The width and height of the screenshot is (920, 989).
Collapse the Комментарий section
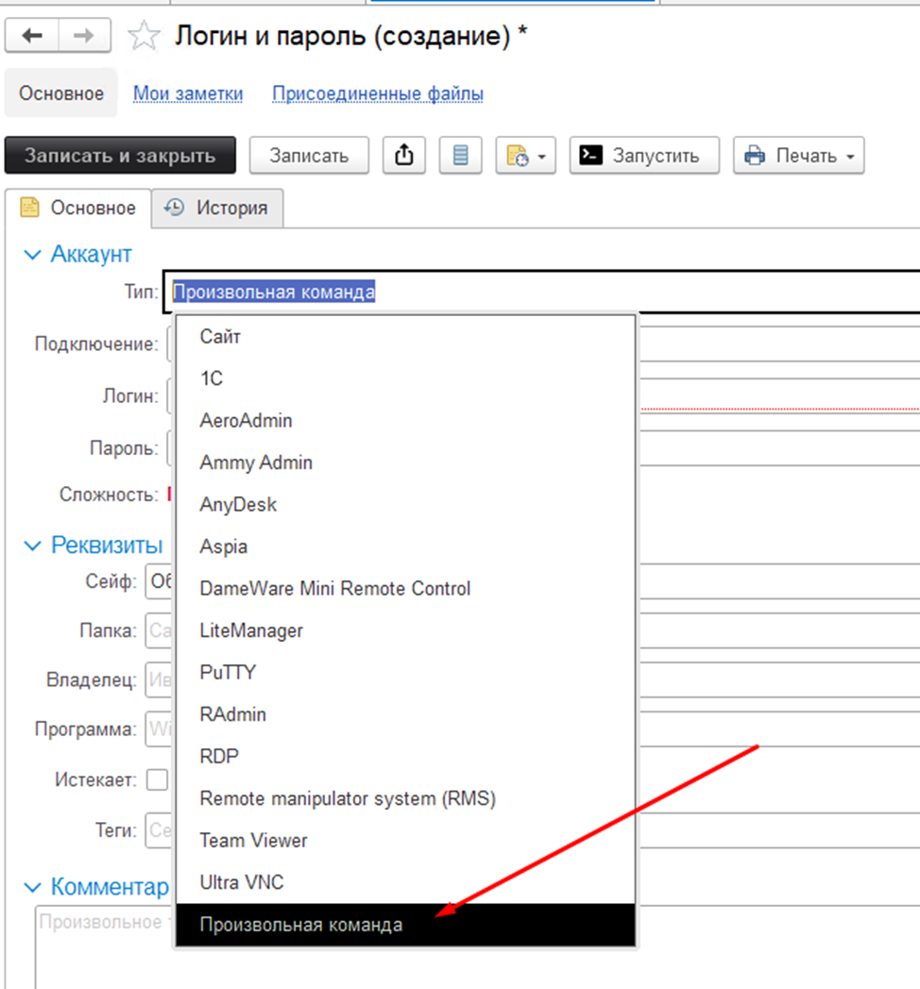click(x=33, y=887)
